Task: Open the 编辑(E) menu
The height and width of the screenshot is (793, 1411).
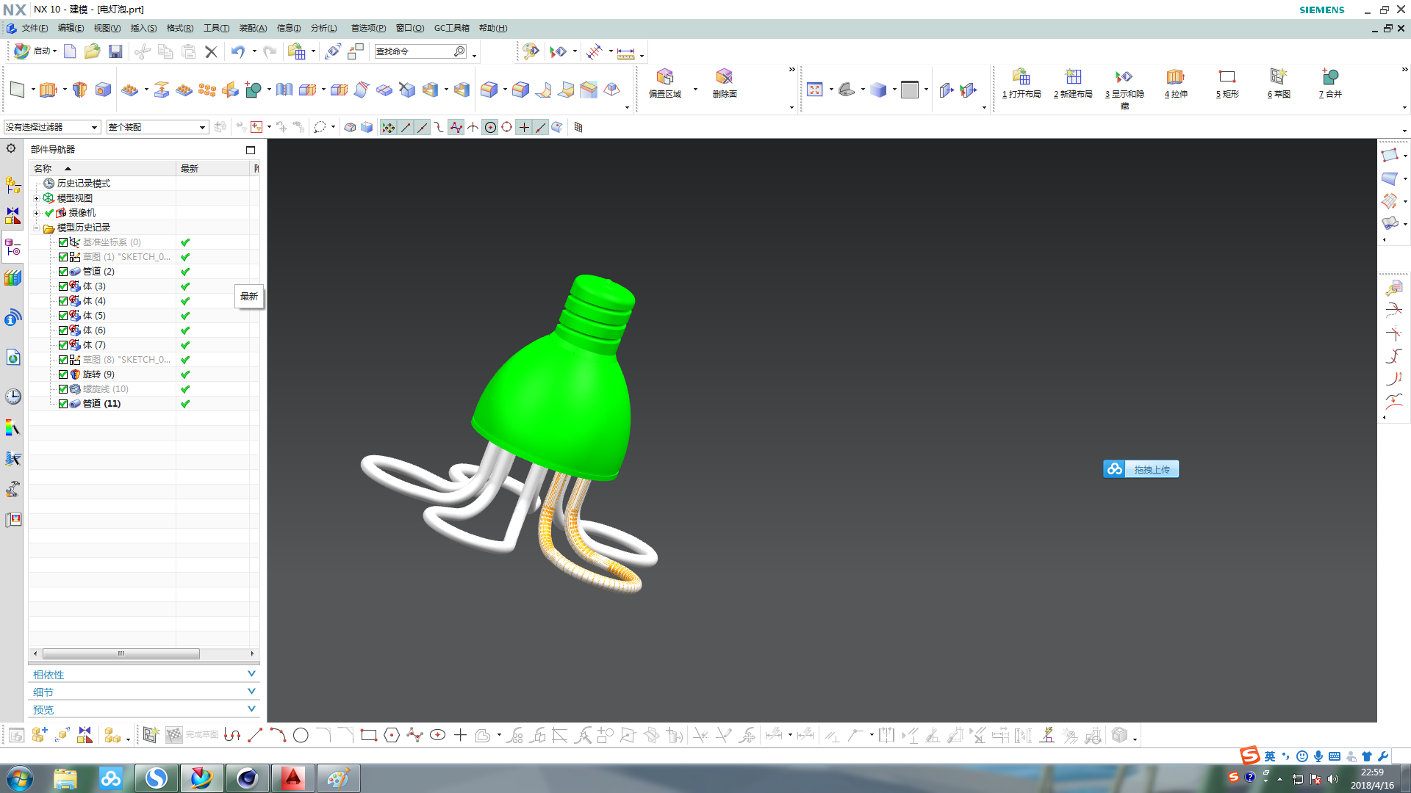Action: pos(71,28)
